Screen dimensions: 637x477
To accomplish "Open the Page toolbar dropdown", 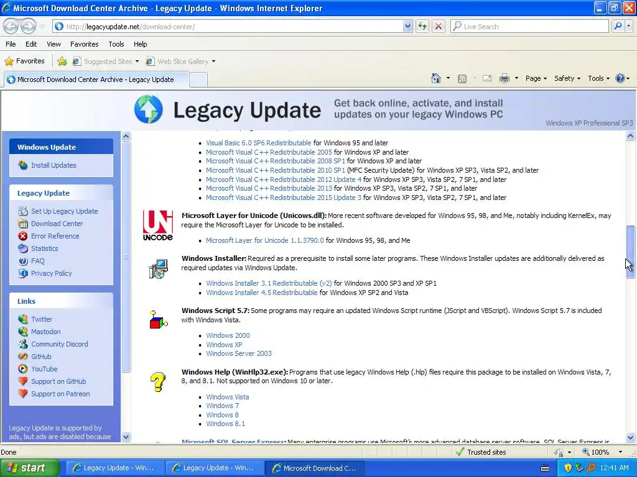I will pyautogui.click(x=536, y=78).
